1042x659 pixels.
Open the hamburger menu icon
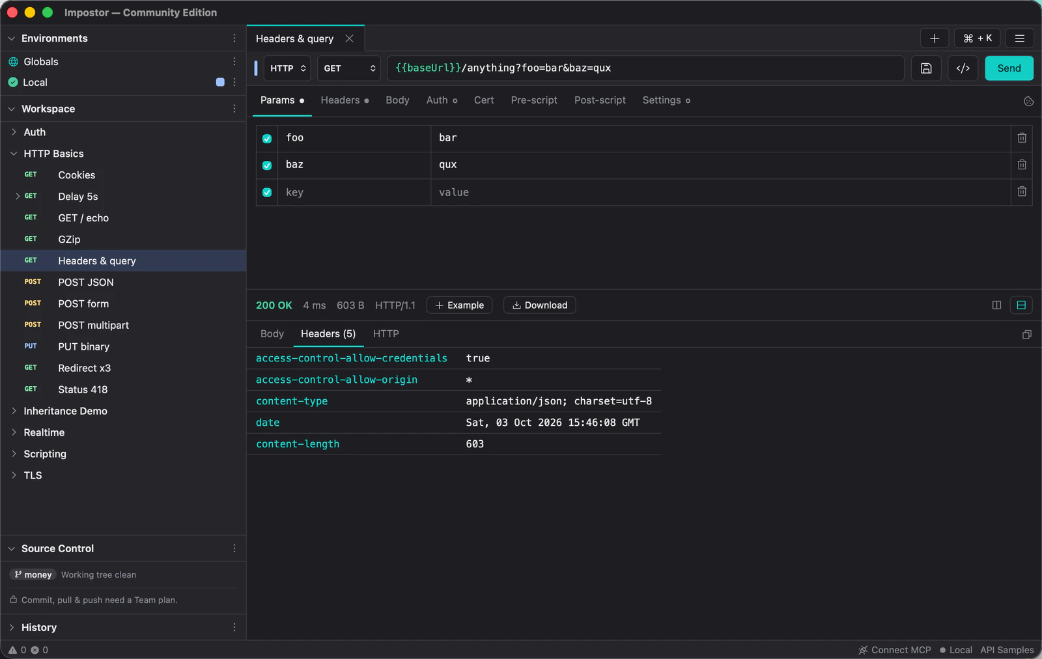click(x=1020, y=38)
